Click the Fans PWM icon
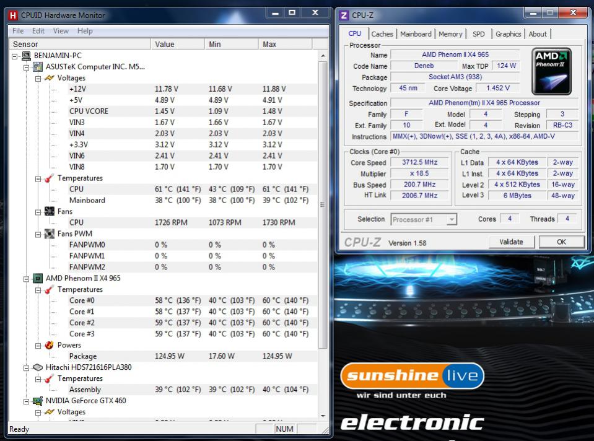594x441 pixels. 50,234
